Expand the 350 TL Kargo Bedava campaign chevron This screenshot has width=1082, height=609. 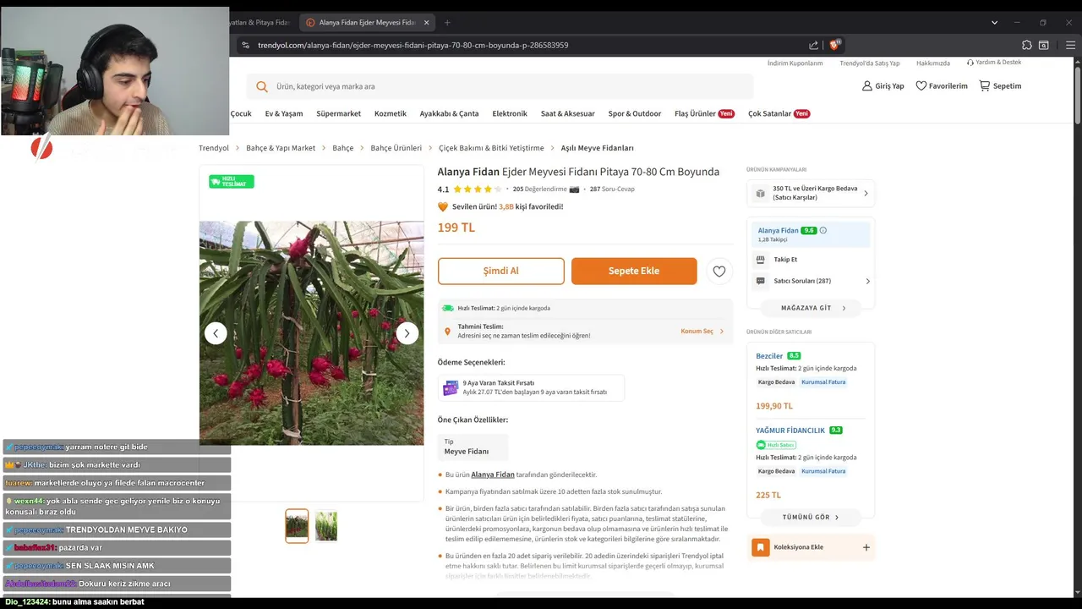click(866, 194)
